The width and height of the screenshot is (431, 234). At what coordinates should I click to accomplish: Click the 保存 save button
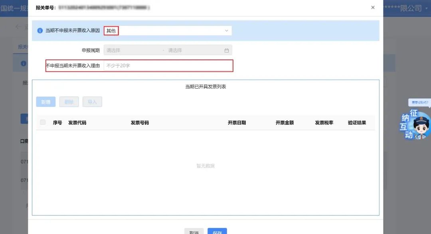[x=217, y=232]
